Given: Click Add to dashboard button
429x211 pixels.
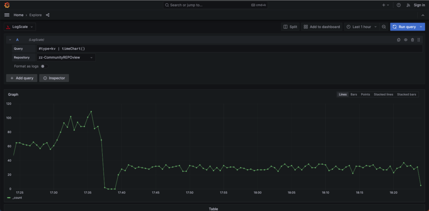Looking at the screenshot, I should [322, 27].
